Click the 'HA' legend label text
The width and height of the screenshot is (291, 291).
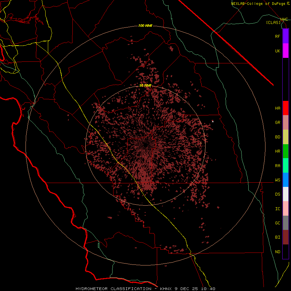[x=277, y=108]
